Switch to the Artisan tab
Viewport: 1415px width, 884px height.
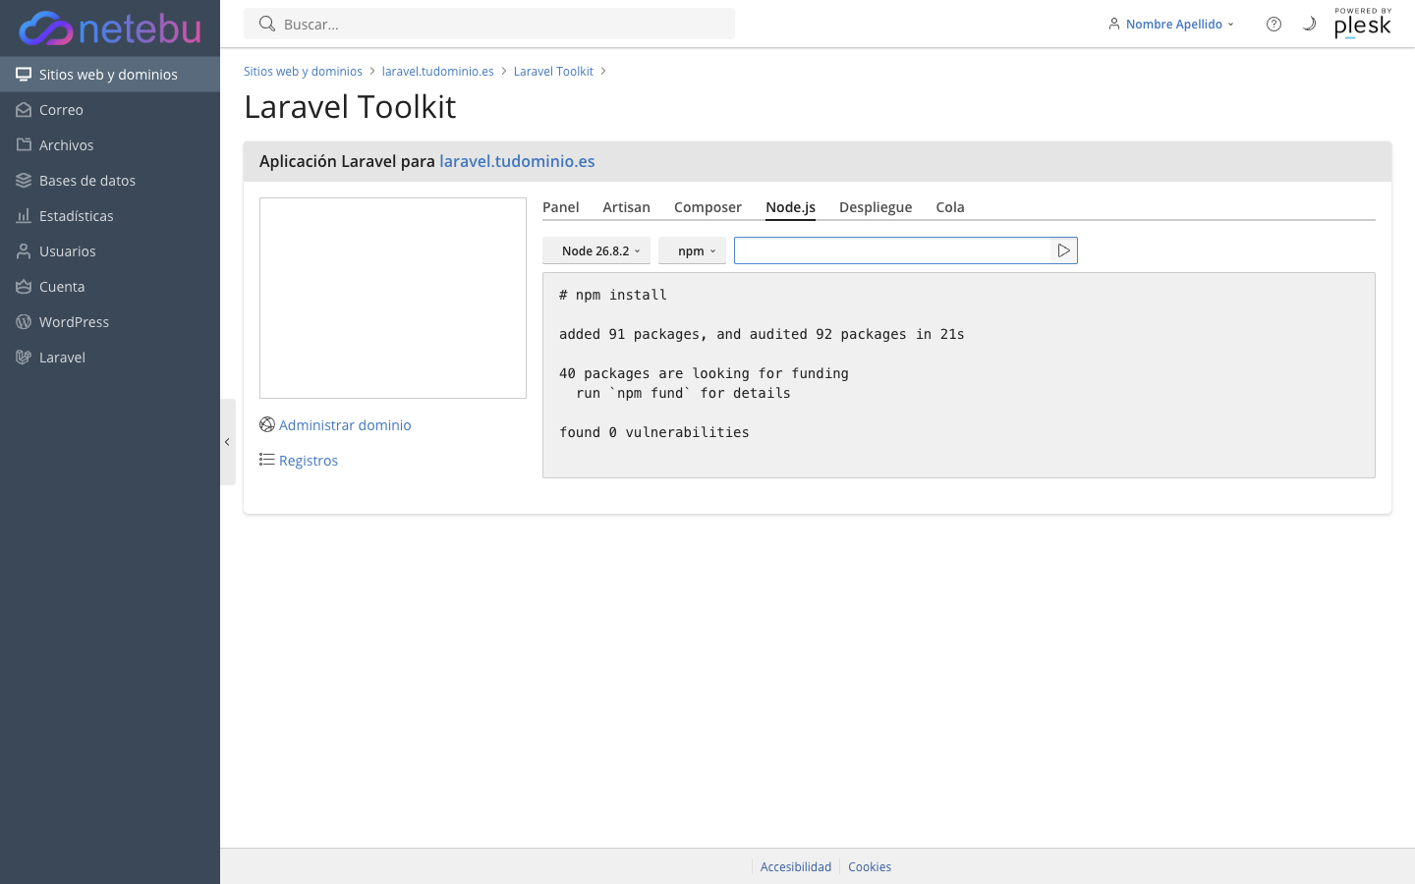point(627,207)
